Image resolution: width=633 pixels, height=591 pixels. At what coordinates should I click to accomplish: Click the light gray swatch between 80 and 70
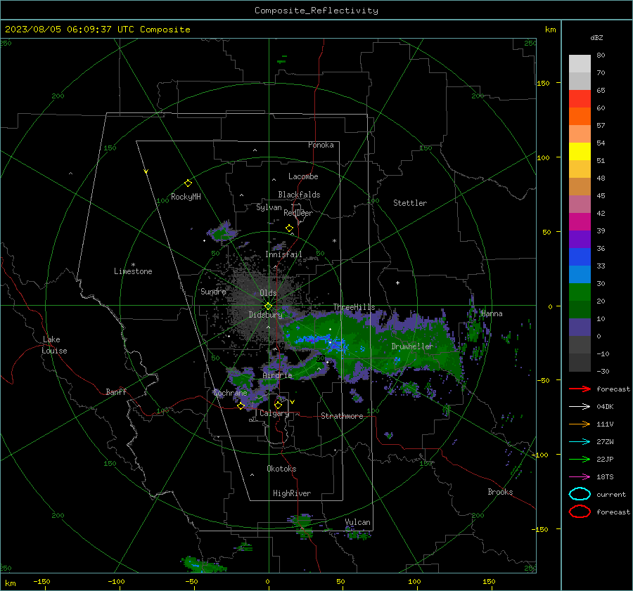580,64
